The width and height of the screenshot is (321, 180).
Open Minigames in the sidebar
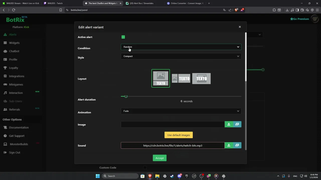coord(16,84)
